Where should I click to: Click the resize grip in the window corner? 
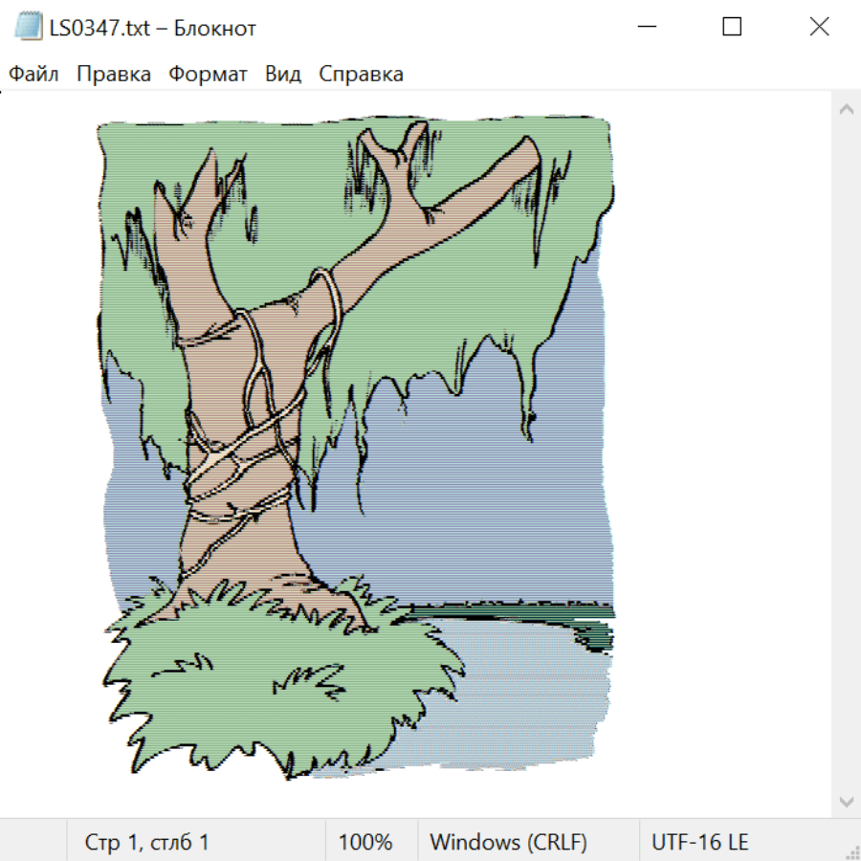(x=852, y=852)
